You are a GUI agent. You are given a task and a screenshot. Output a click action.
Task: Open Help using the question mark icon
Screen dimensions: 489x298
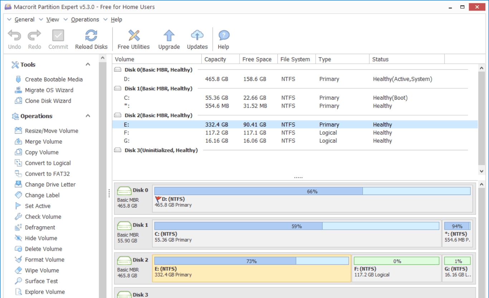point(223,36)
